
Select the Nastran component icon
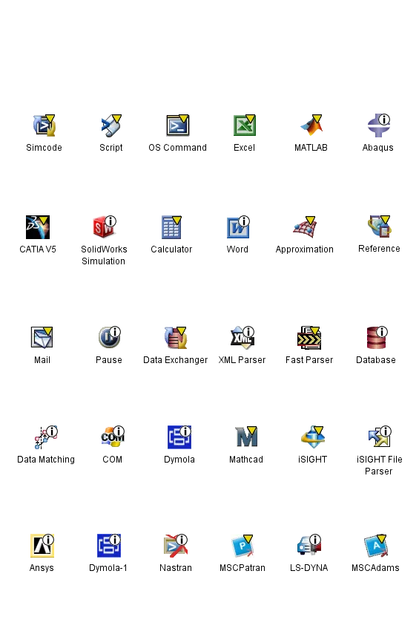point(176,546)
